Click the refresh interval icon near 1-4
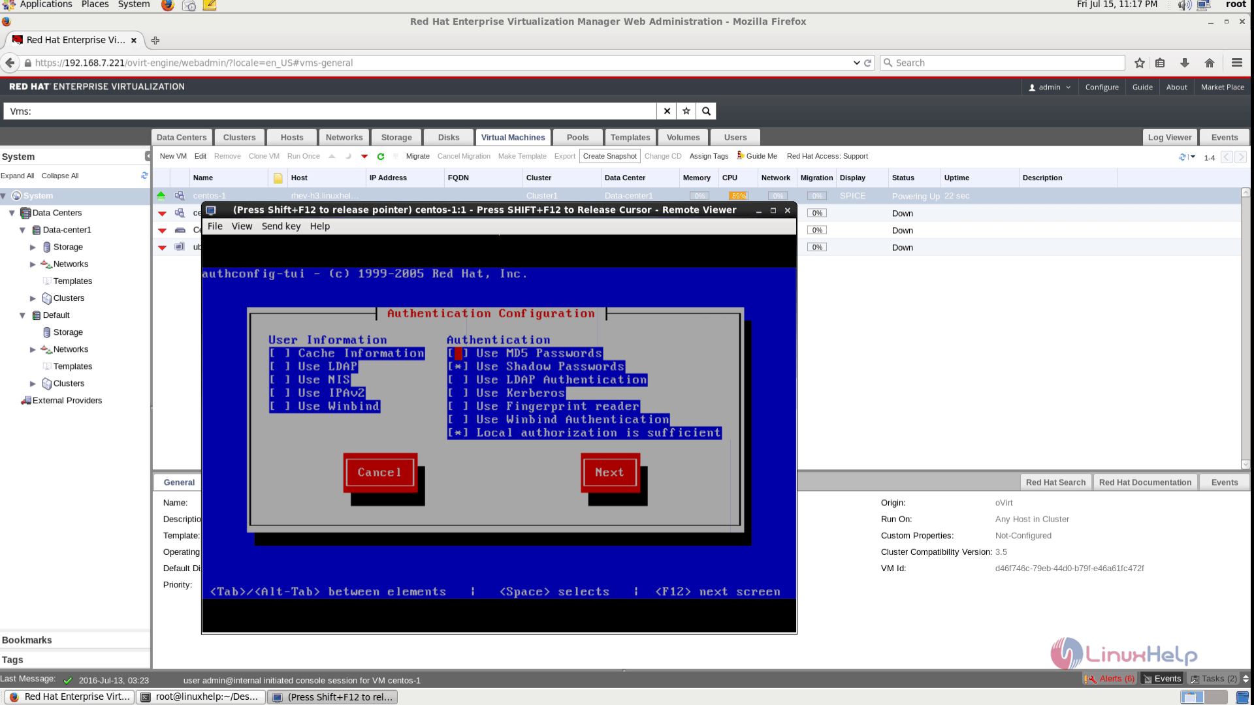This screenshot has width=1254, height=705. click(1186, 157)
